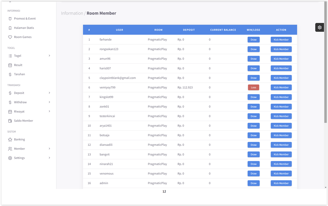Expand the Withdraw submenu
This screenshot has width=328, height=206.
coord(49,102)
